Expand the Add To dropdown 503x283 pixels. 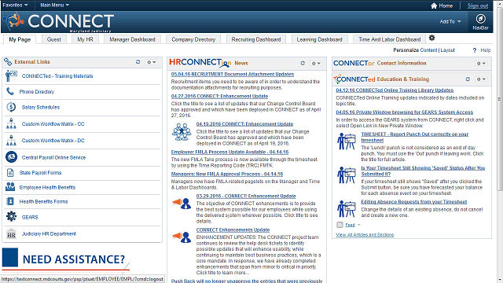coord(450,21)
